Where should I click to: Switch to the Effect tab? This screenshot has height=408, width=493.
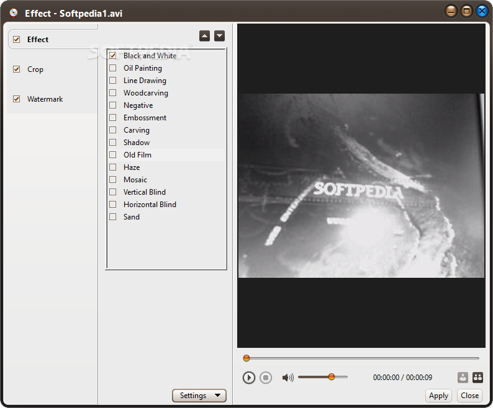[x=38, y=40]
